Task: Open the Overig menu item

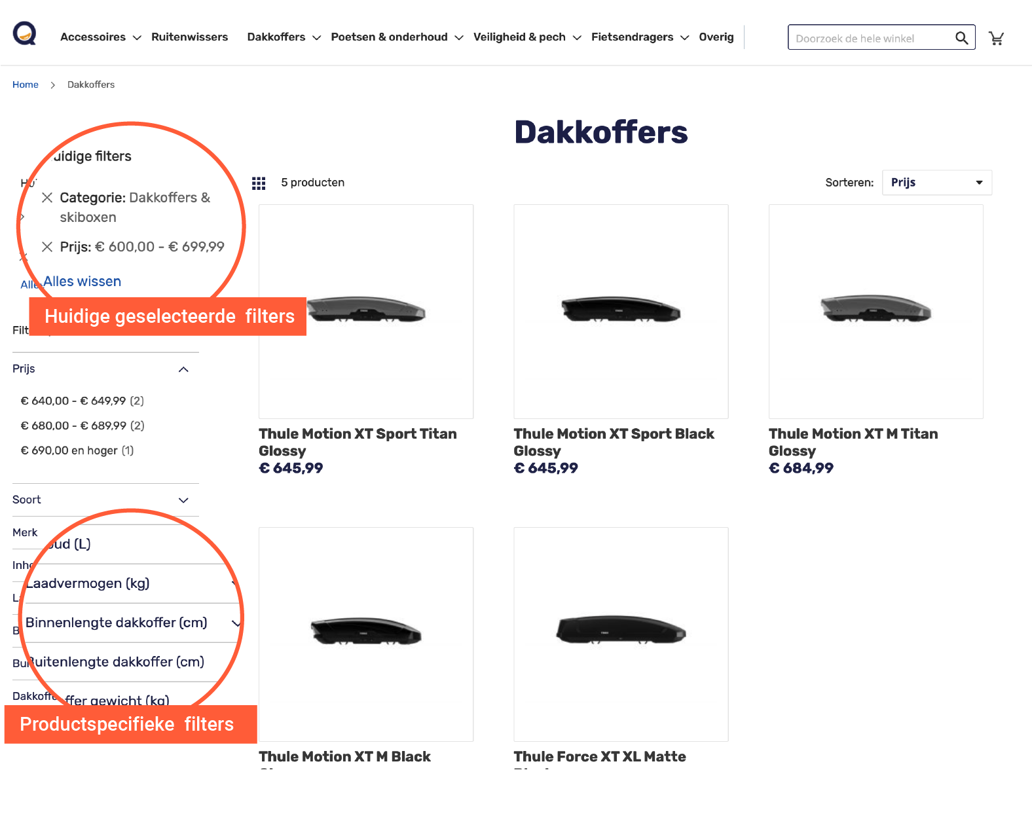Action: 716,37
